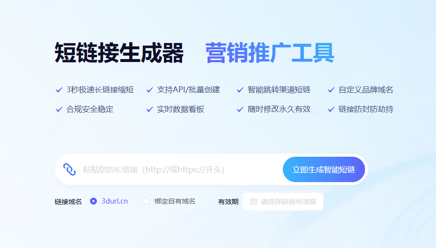This screenshot has width=436, height=248.
Task: Click checkmark icon beside 合规安全稳定
Action: click(x=59, y=109)
